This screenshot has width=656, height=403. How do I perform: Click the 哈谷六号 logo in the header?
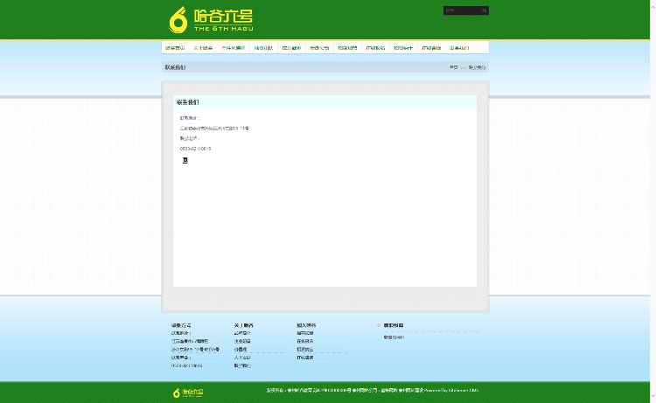click(211, 19)
